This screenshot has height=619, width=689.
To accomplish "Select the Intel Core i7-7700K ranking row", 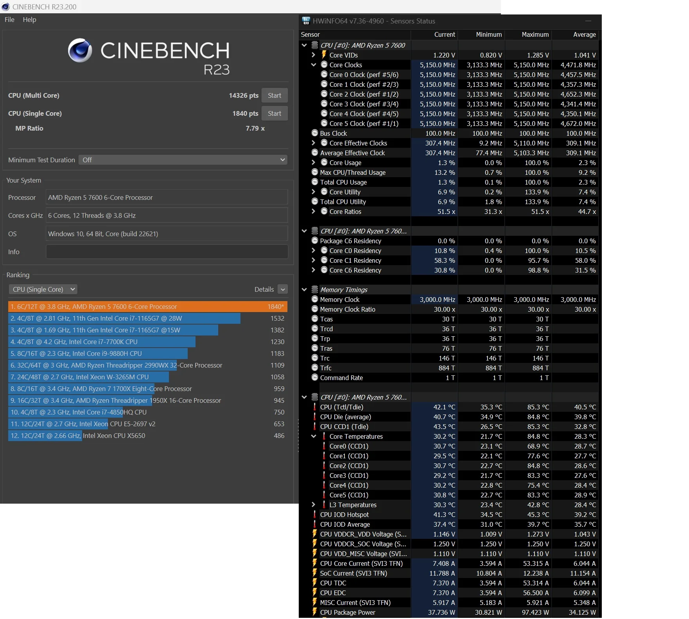I will [x=148, y=342].
